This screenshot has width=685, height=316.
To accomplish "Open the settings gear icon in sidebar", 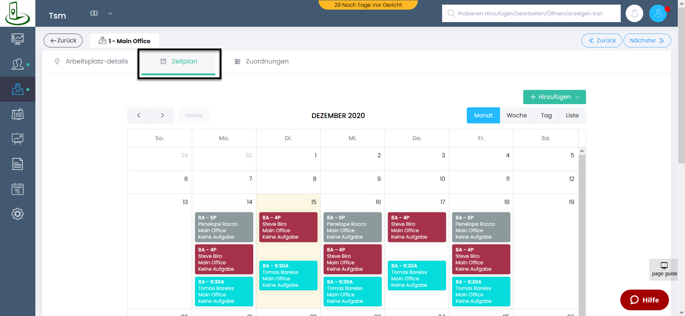I will [17, 214].
